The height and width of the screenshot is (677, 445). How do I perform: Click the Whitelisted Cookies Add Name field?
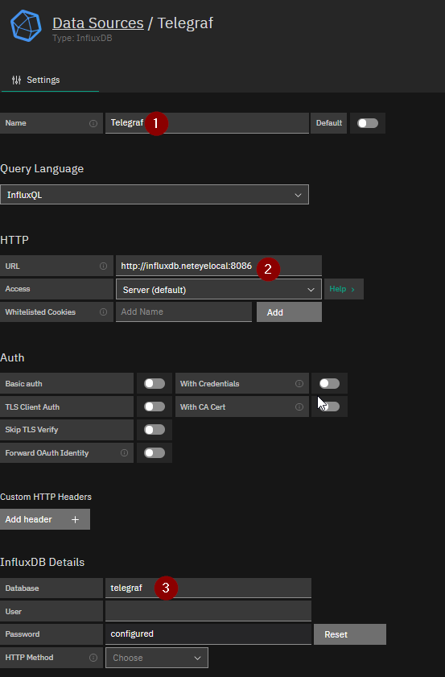pos(183,312)
